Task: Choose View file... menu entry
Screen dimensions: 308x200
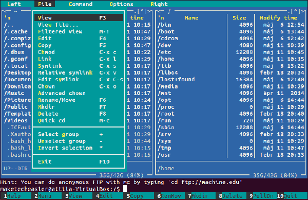Action: coord(79,25)
